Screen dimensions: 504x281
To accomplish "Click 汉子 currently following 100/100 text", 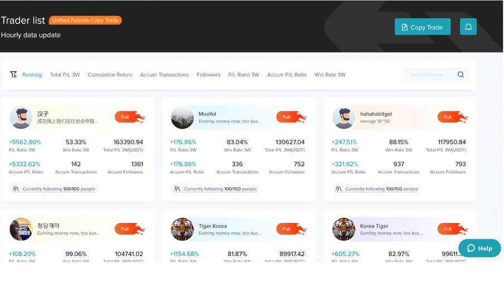I will [x=59, y=188].
